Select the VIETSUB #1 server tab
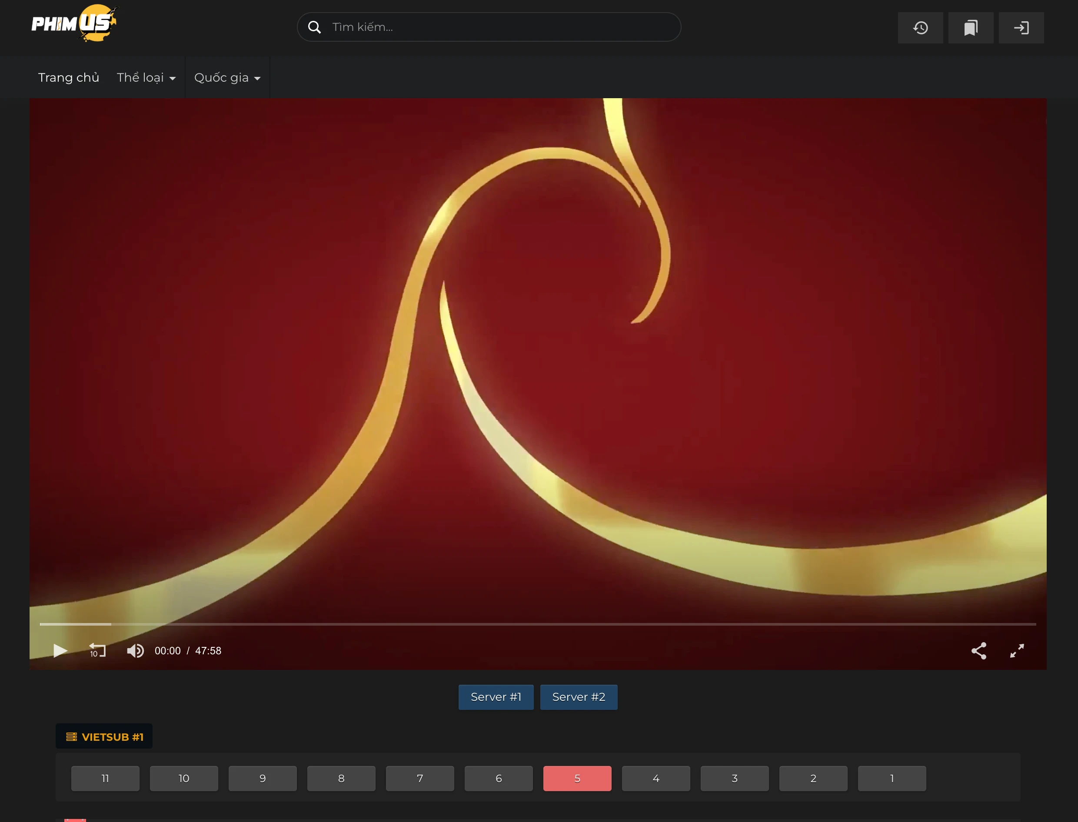Image resolution: width=1078 pixels, height=822 pixels. tap(103, 736)
